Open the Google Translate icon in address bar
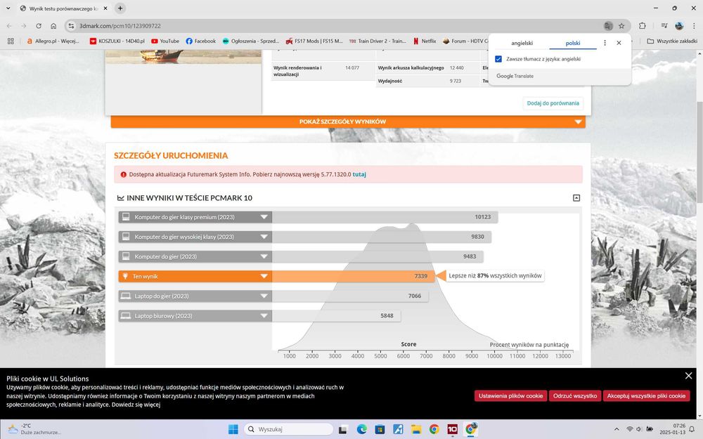The height and width of the screenshot is (439, 703). click(608, 26)
